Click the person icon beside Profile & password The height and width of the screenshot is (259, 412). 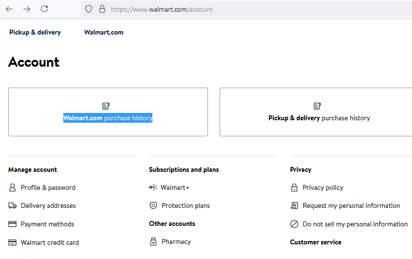pyautogui.click(x=12, y=187)
